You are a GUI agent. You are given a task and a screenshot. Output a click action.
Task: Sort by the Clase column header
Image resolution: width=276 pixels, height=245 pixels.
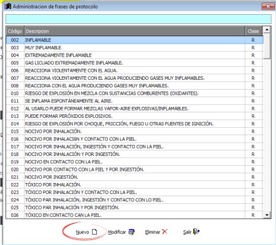tap(253, 31)
